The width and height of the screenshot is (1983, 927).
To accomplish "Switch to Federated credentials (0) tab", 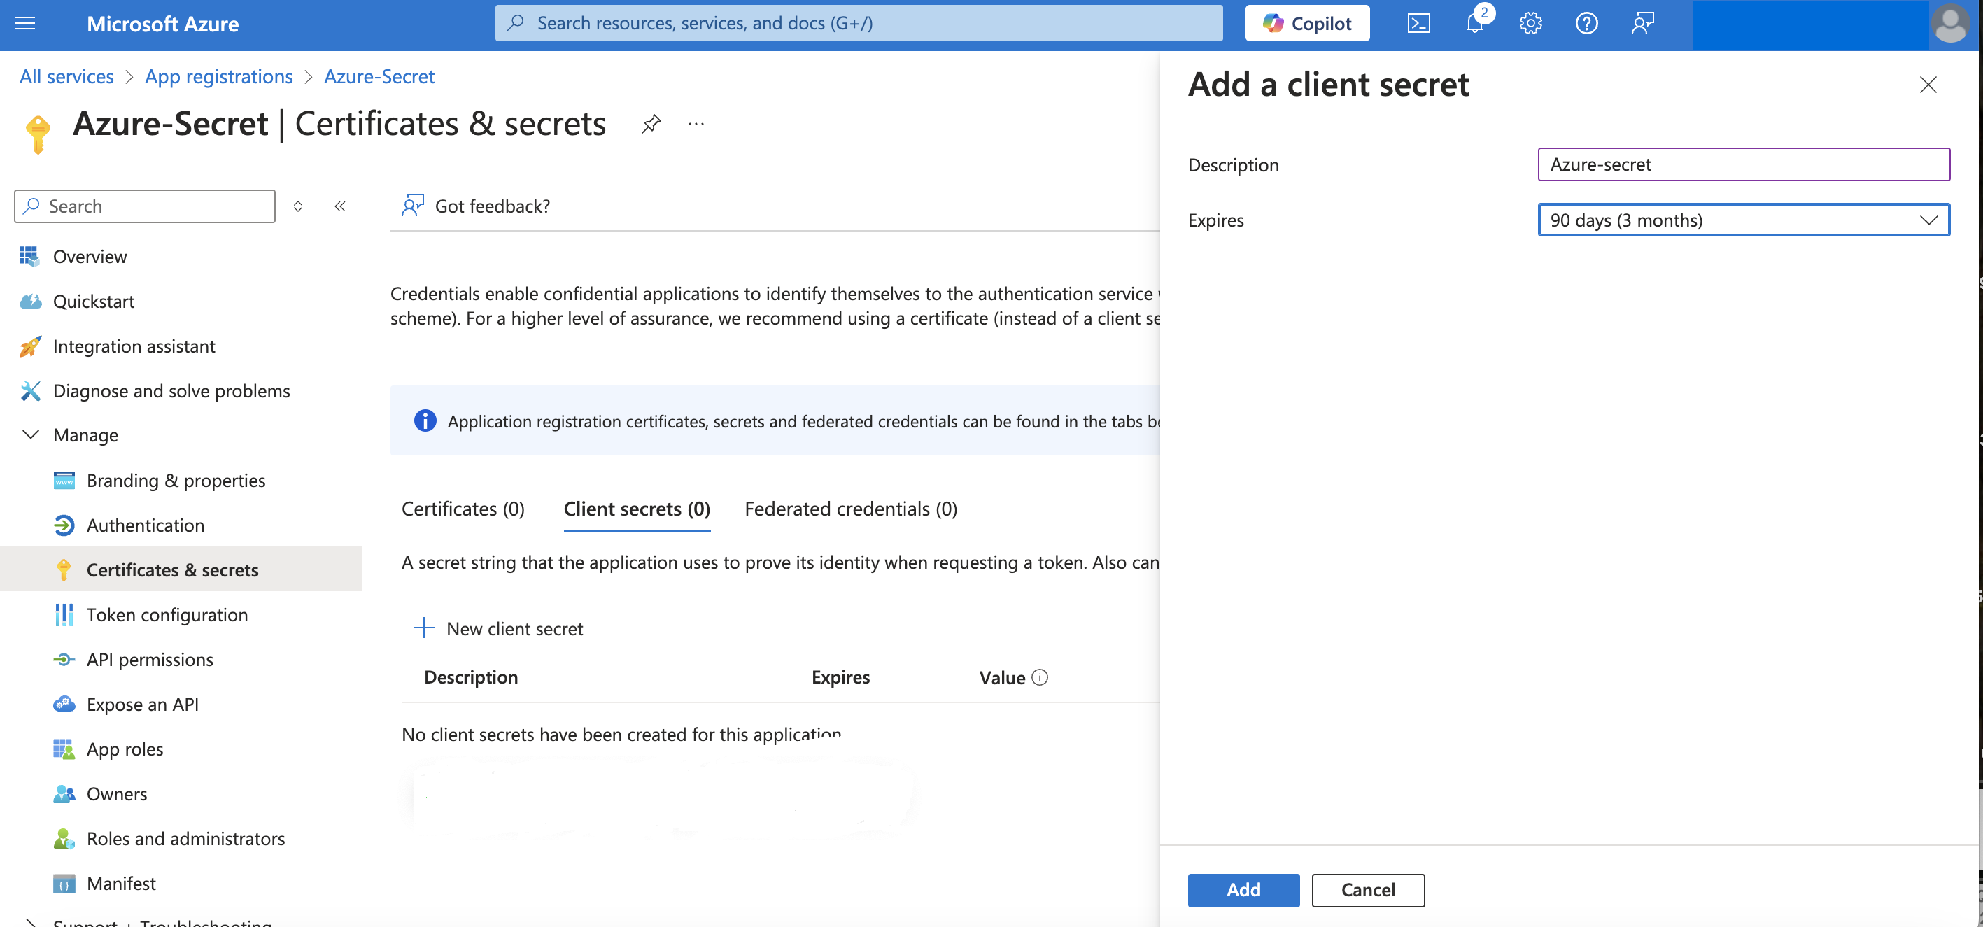I will tap(851, 509).
